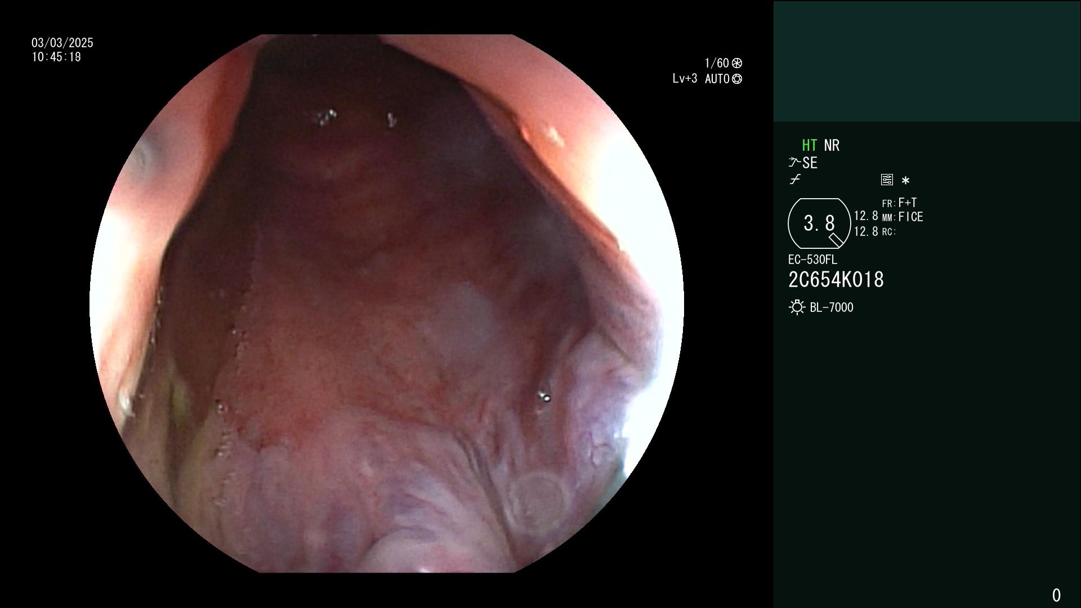
Task: Click the EC-530FL scope model
Action: pos(812,260)
